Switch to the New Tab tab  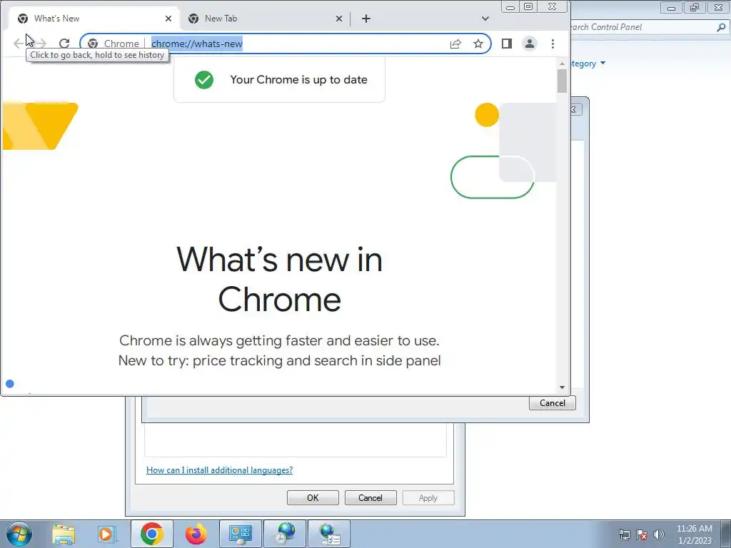[265, 19]
